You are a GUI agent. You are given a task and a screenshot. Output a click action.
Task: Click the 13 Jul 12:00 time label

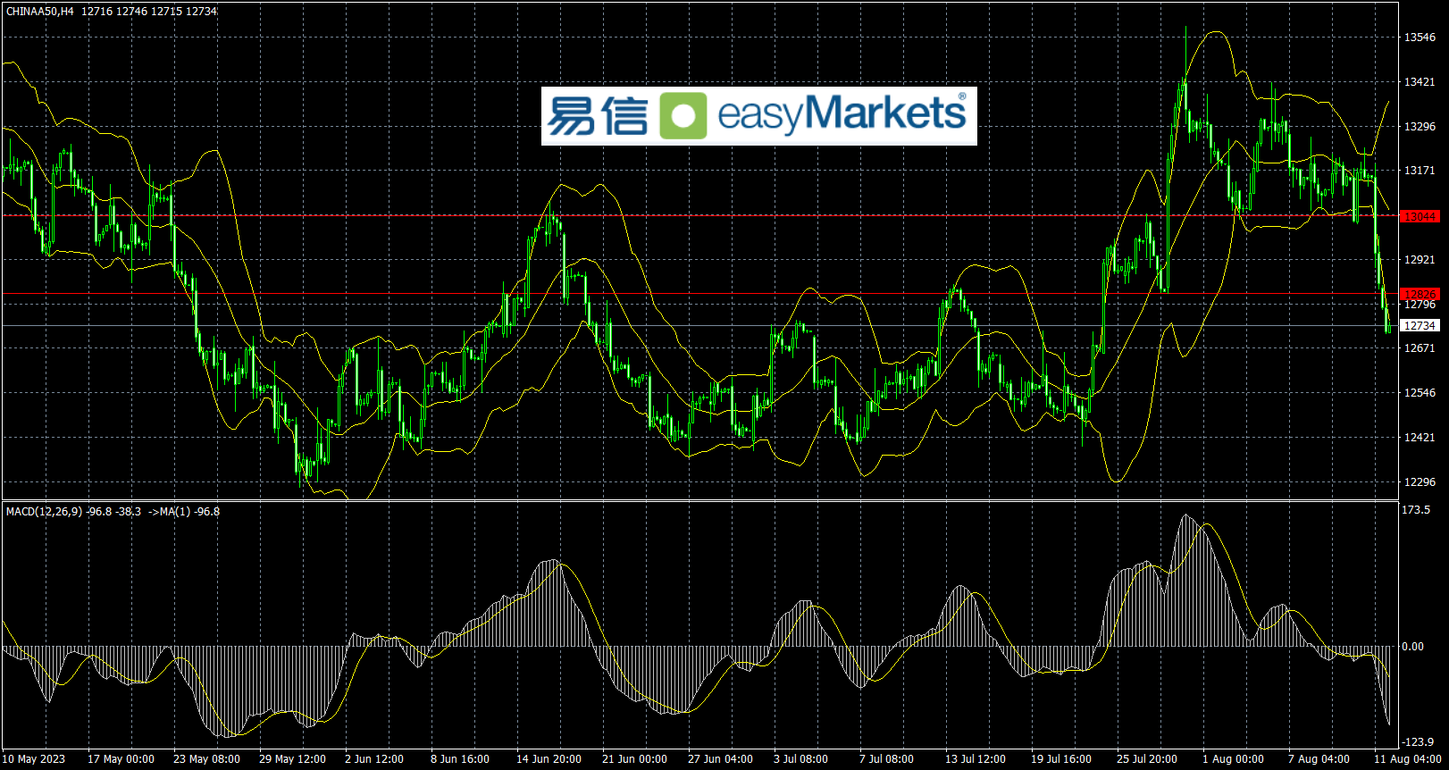pos(976,759)
